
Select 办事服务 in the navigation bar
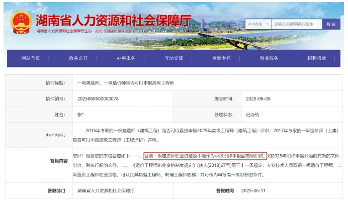(x=126, y=58)
